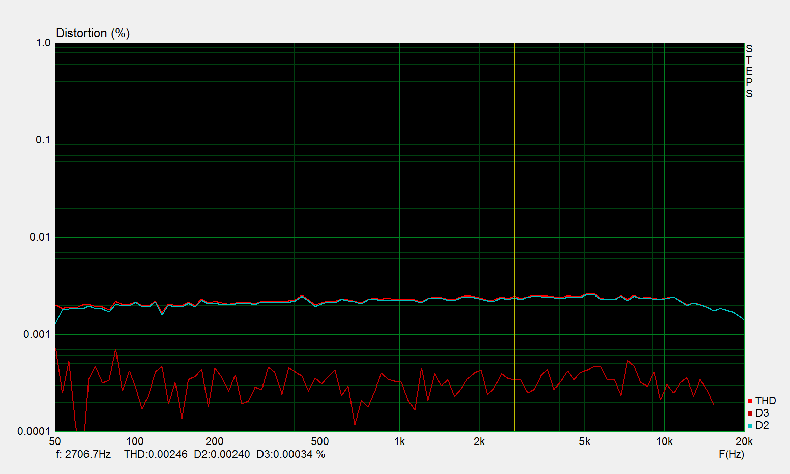Image resolution: width=790 pixels, height=474 pixels.
Task: Click the white frequency cursor line
Action: [514, 237]
